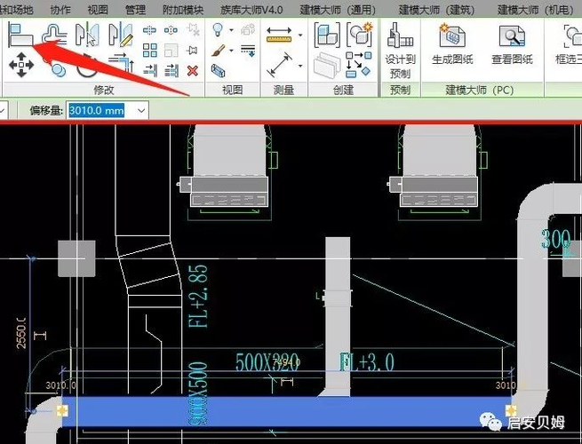The image size is (582, 444).
Task: Open the 族库大师V4.0 ribbon tab
Action: pyautogui.click(x=251, y=10)
